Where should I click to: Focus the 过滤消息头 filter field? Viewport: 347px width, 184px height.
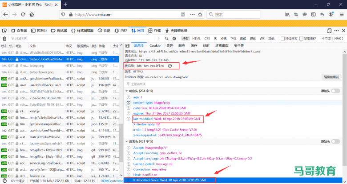[x=232, y=84]
